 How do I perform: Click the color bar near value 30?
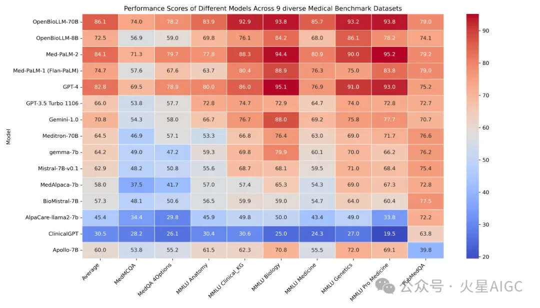472,225
